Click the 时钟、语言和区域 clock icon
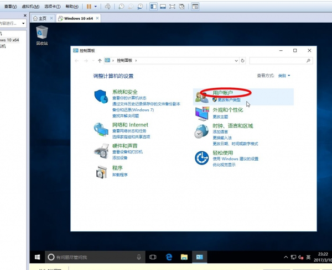 (x=201, y=130)
